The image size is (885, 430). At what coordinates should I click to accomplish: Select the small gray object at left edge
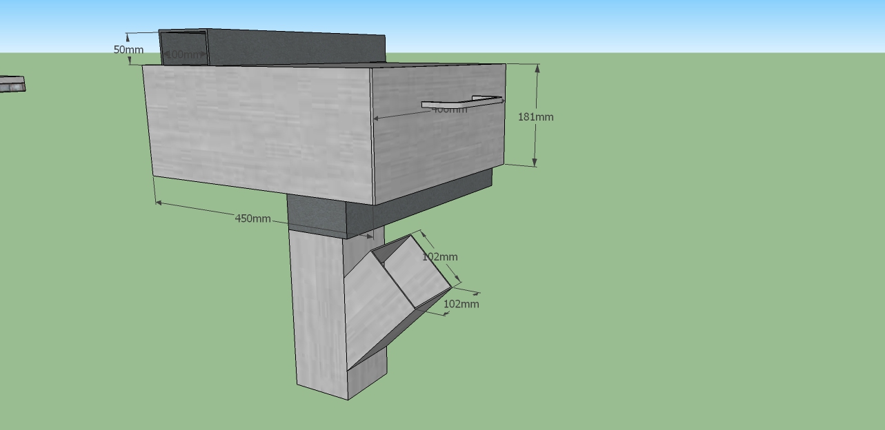click(x=12, y=84)
